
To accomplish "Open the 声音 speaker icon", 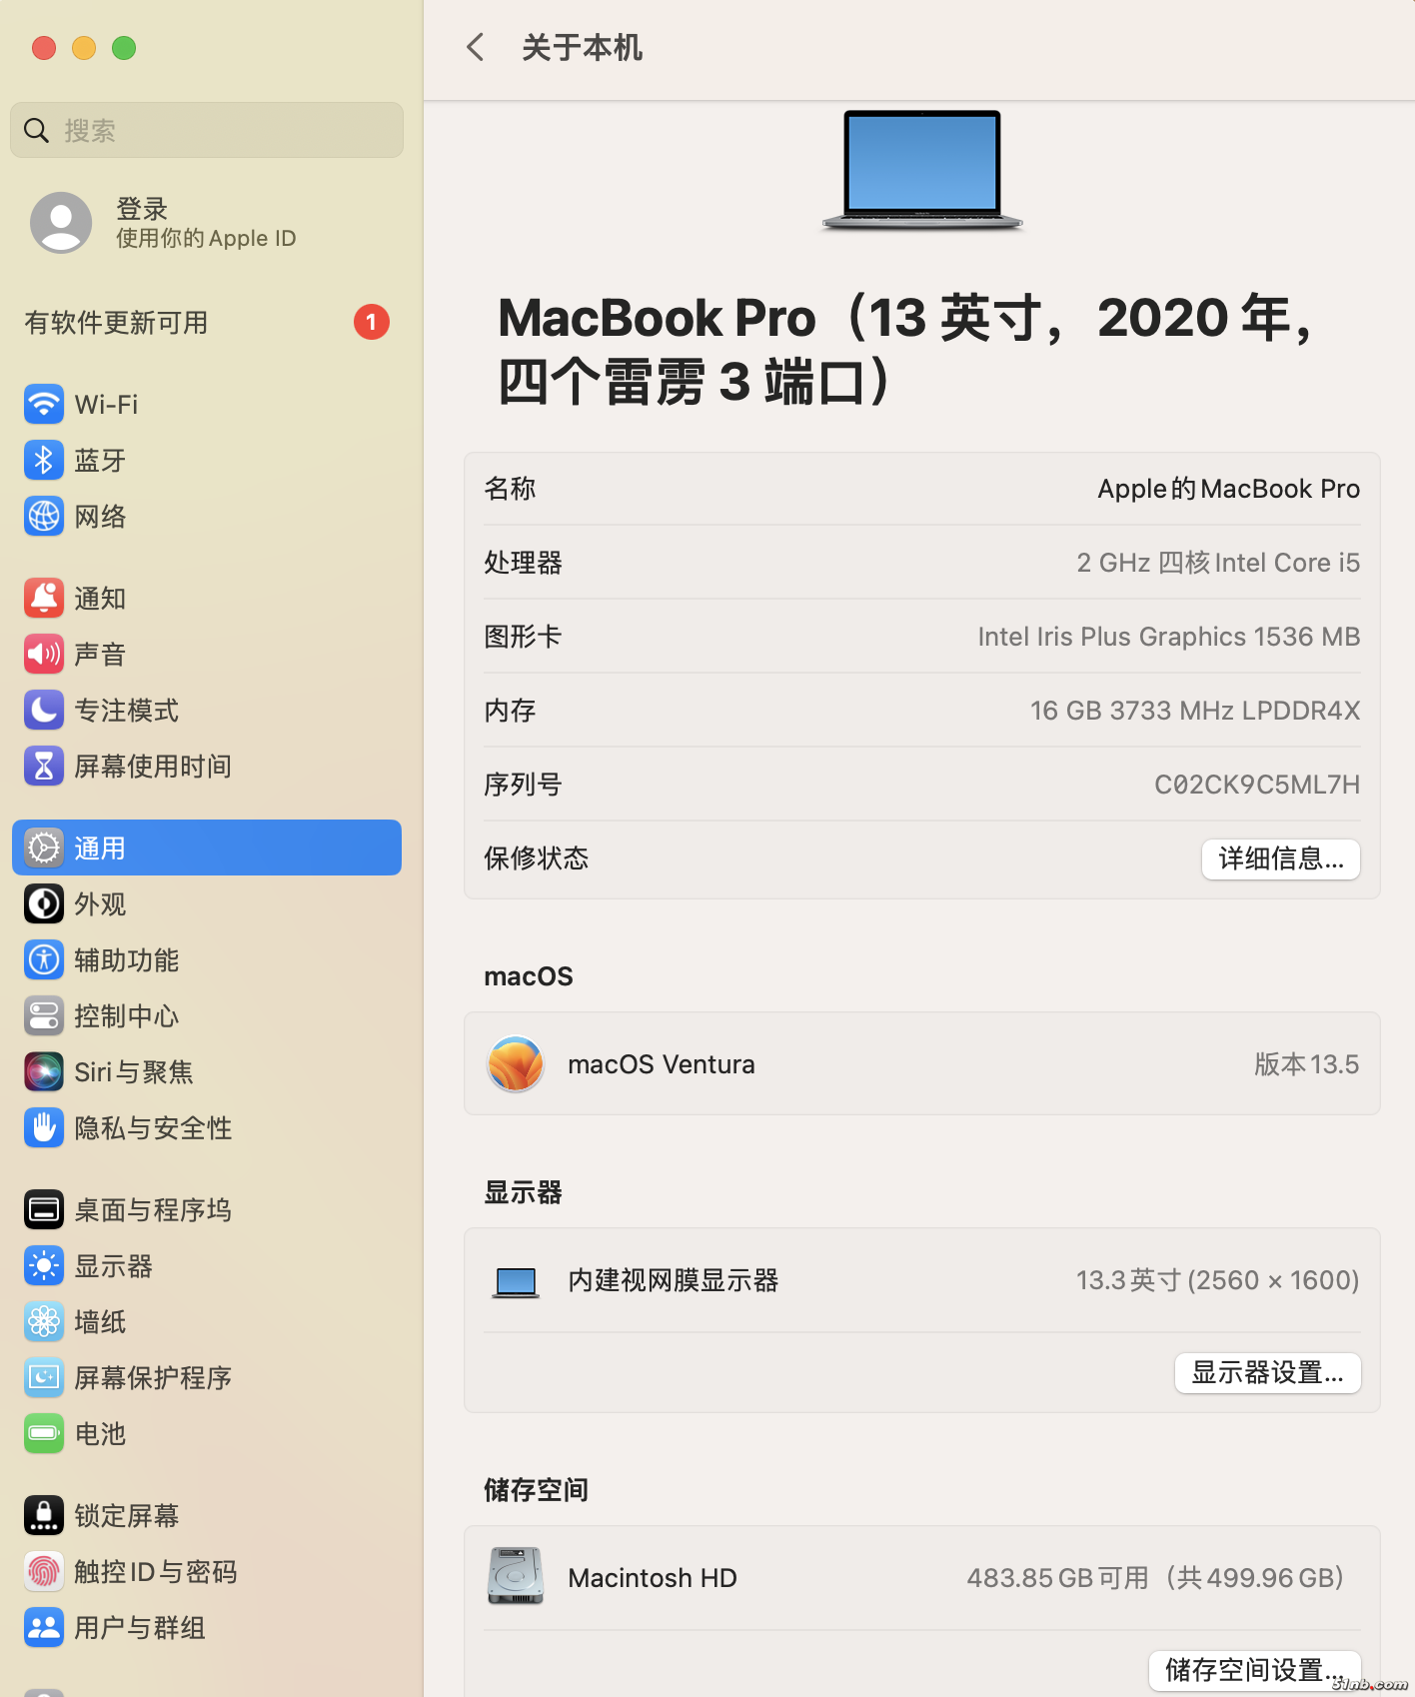I will 44,654.
